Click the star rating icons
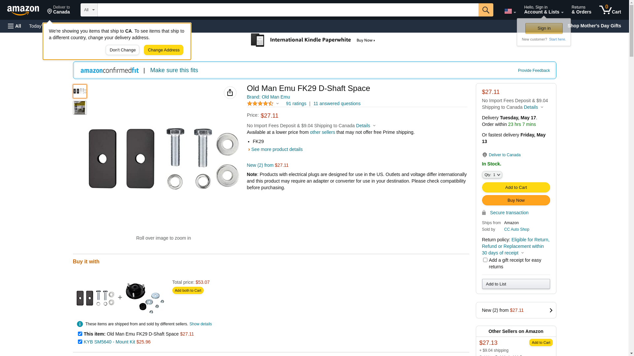This screenshot has height=356, width=634. 260,104
